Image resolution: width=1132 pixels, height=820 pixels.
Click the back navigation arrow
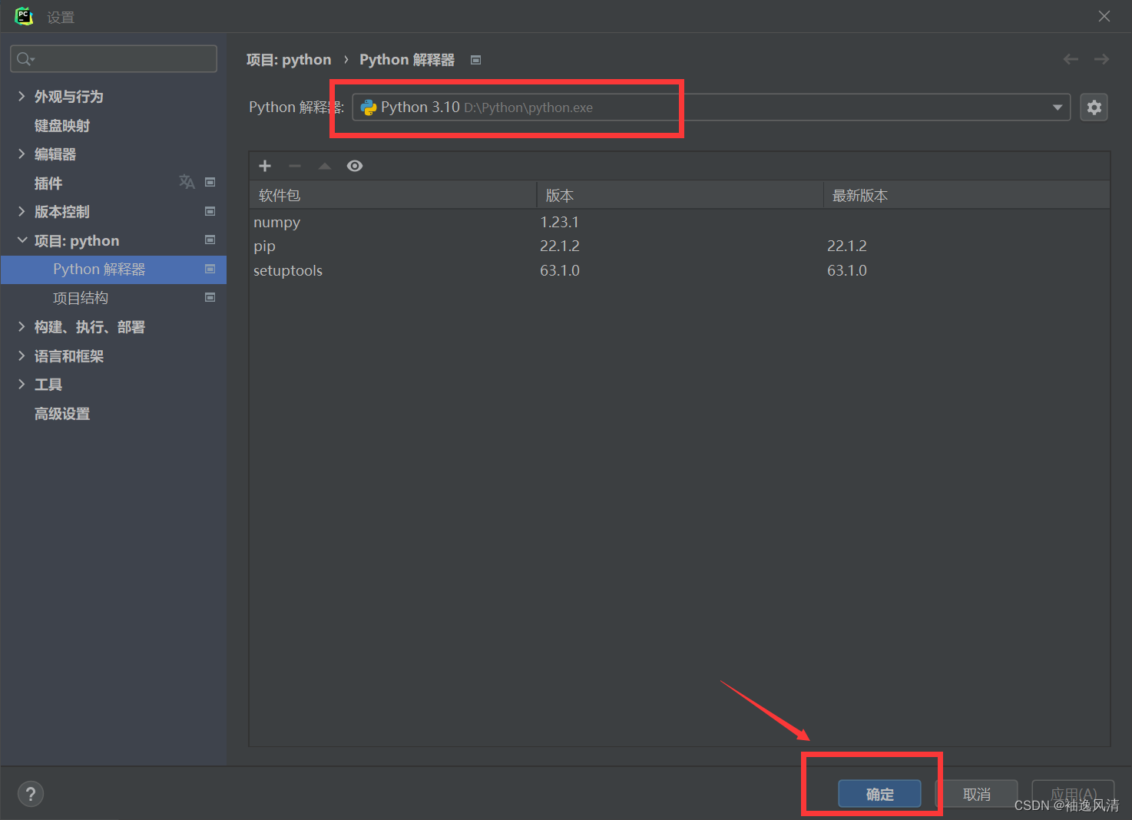1071,59
